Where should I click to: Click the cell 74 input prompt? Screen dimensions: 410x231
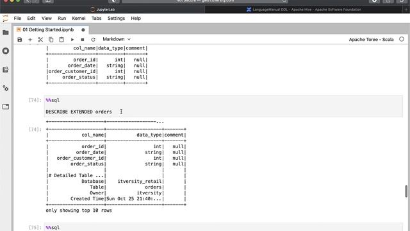point(35,100)
